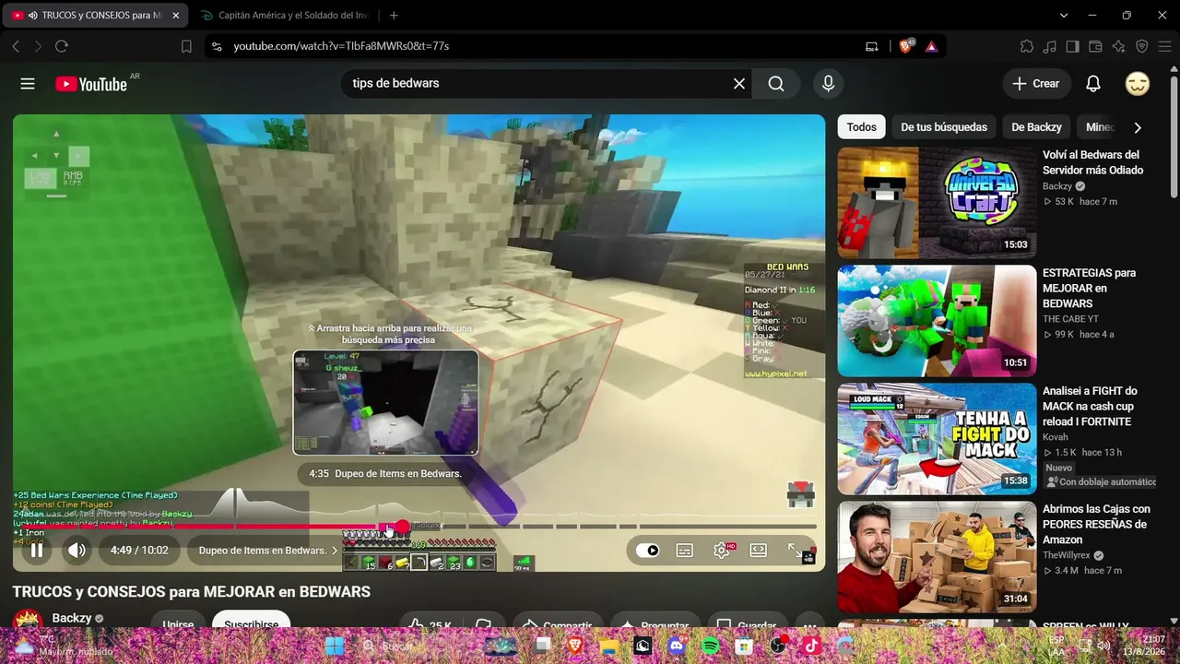Viewport: 1180px width, 664px height.
Task: Open Brave Shields lion icon
Action: pyautogui.click(x=906, y=46)
